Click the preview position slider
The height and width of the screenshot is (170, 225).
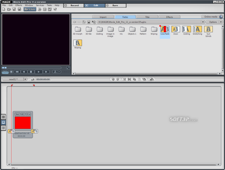click(x=32, y=68)
